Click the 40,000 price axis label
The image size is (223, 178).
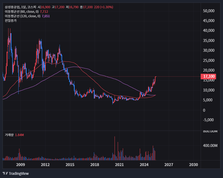pos(209,31)
